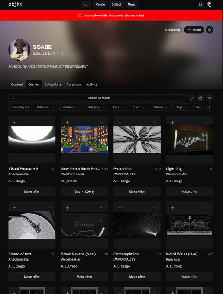Expand the Price filter dropdown
The height and width of the screenshot is (294, 223).
pyautogui.click(x=139, y=107)
